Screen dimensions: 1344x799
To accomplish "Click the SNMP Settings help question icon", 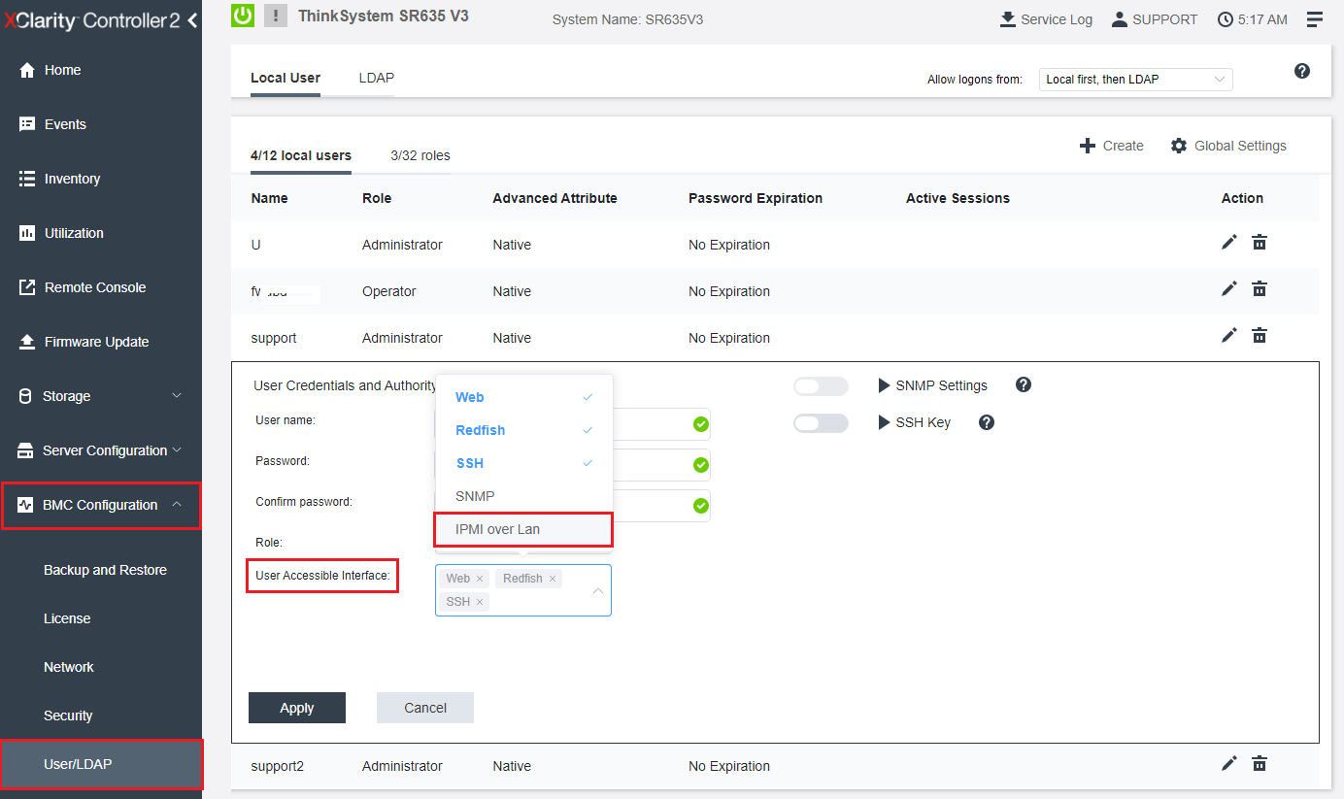I will coord(1023,385).
